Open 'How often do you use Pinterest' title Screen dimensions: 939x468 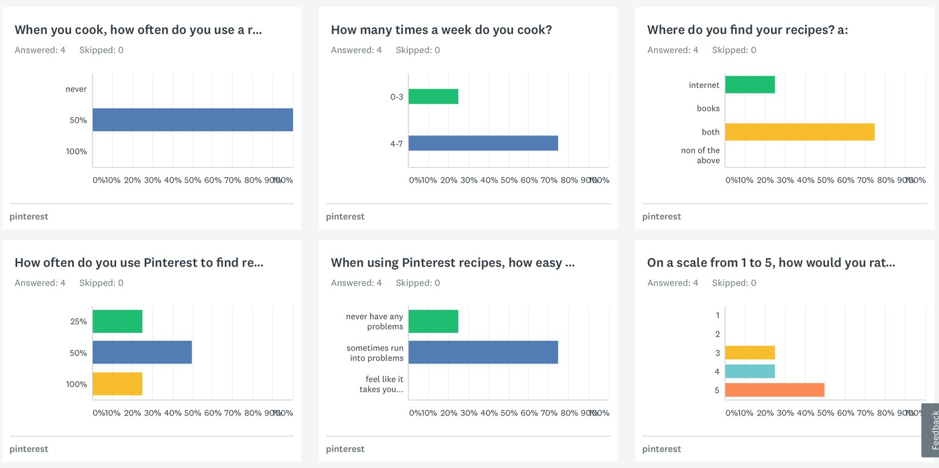pyautogui.click(x=139, y=263)
